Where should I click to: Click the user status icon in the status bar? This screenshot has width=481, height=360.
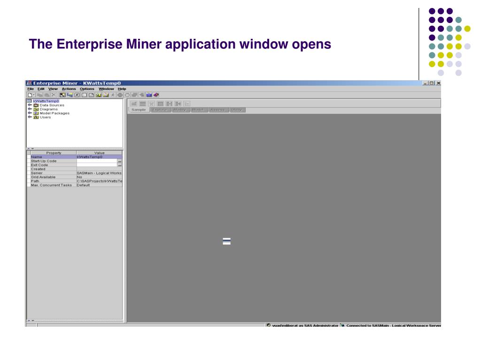269,325
